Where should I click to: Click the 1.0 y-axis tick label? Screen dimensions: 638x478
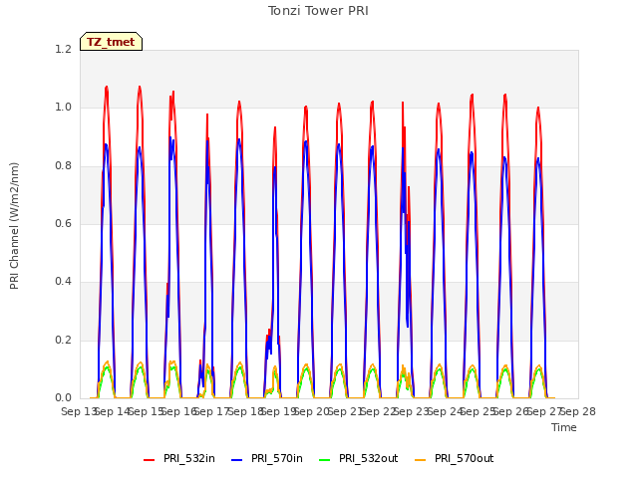point(63,108)
